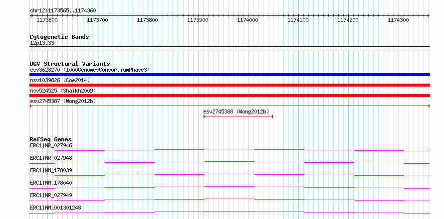Open esv2745388 (Wong2012b) label
Viewport: 444px width, 219px height.
tap(236, 111)
